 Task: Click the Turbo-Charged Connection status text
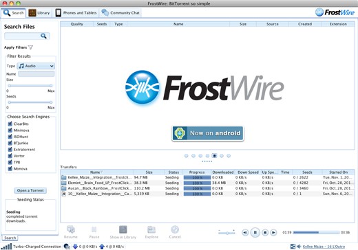[37, 247]
